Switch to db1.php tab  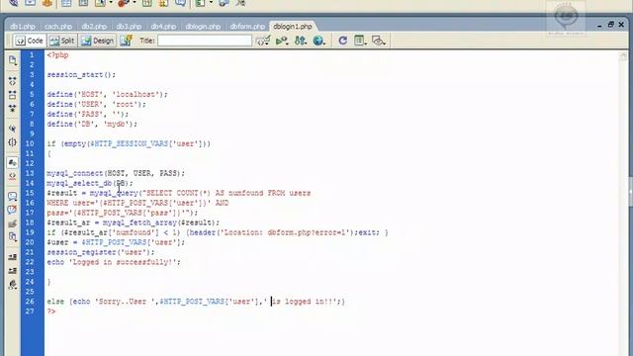click(x=23, y=27)
